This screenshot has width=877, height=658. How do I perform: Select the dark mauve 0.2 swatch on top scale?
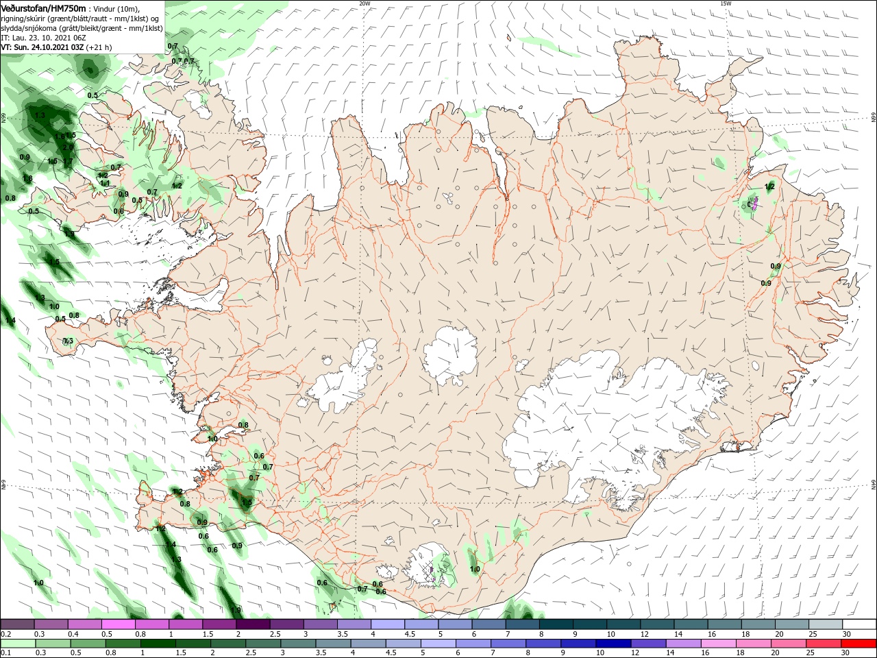pyautogui.click(x=17, y=624)
